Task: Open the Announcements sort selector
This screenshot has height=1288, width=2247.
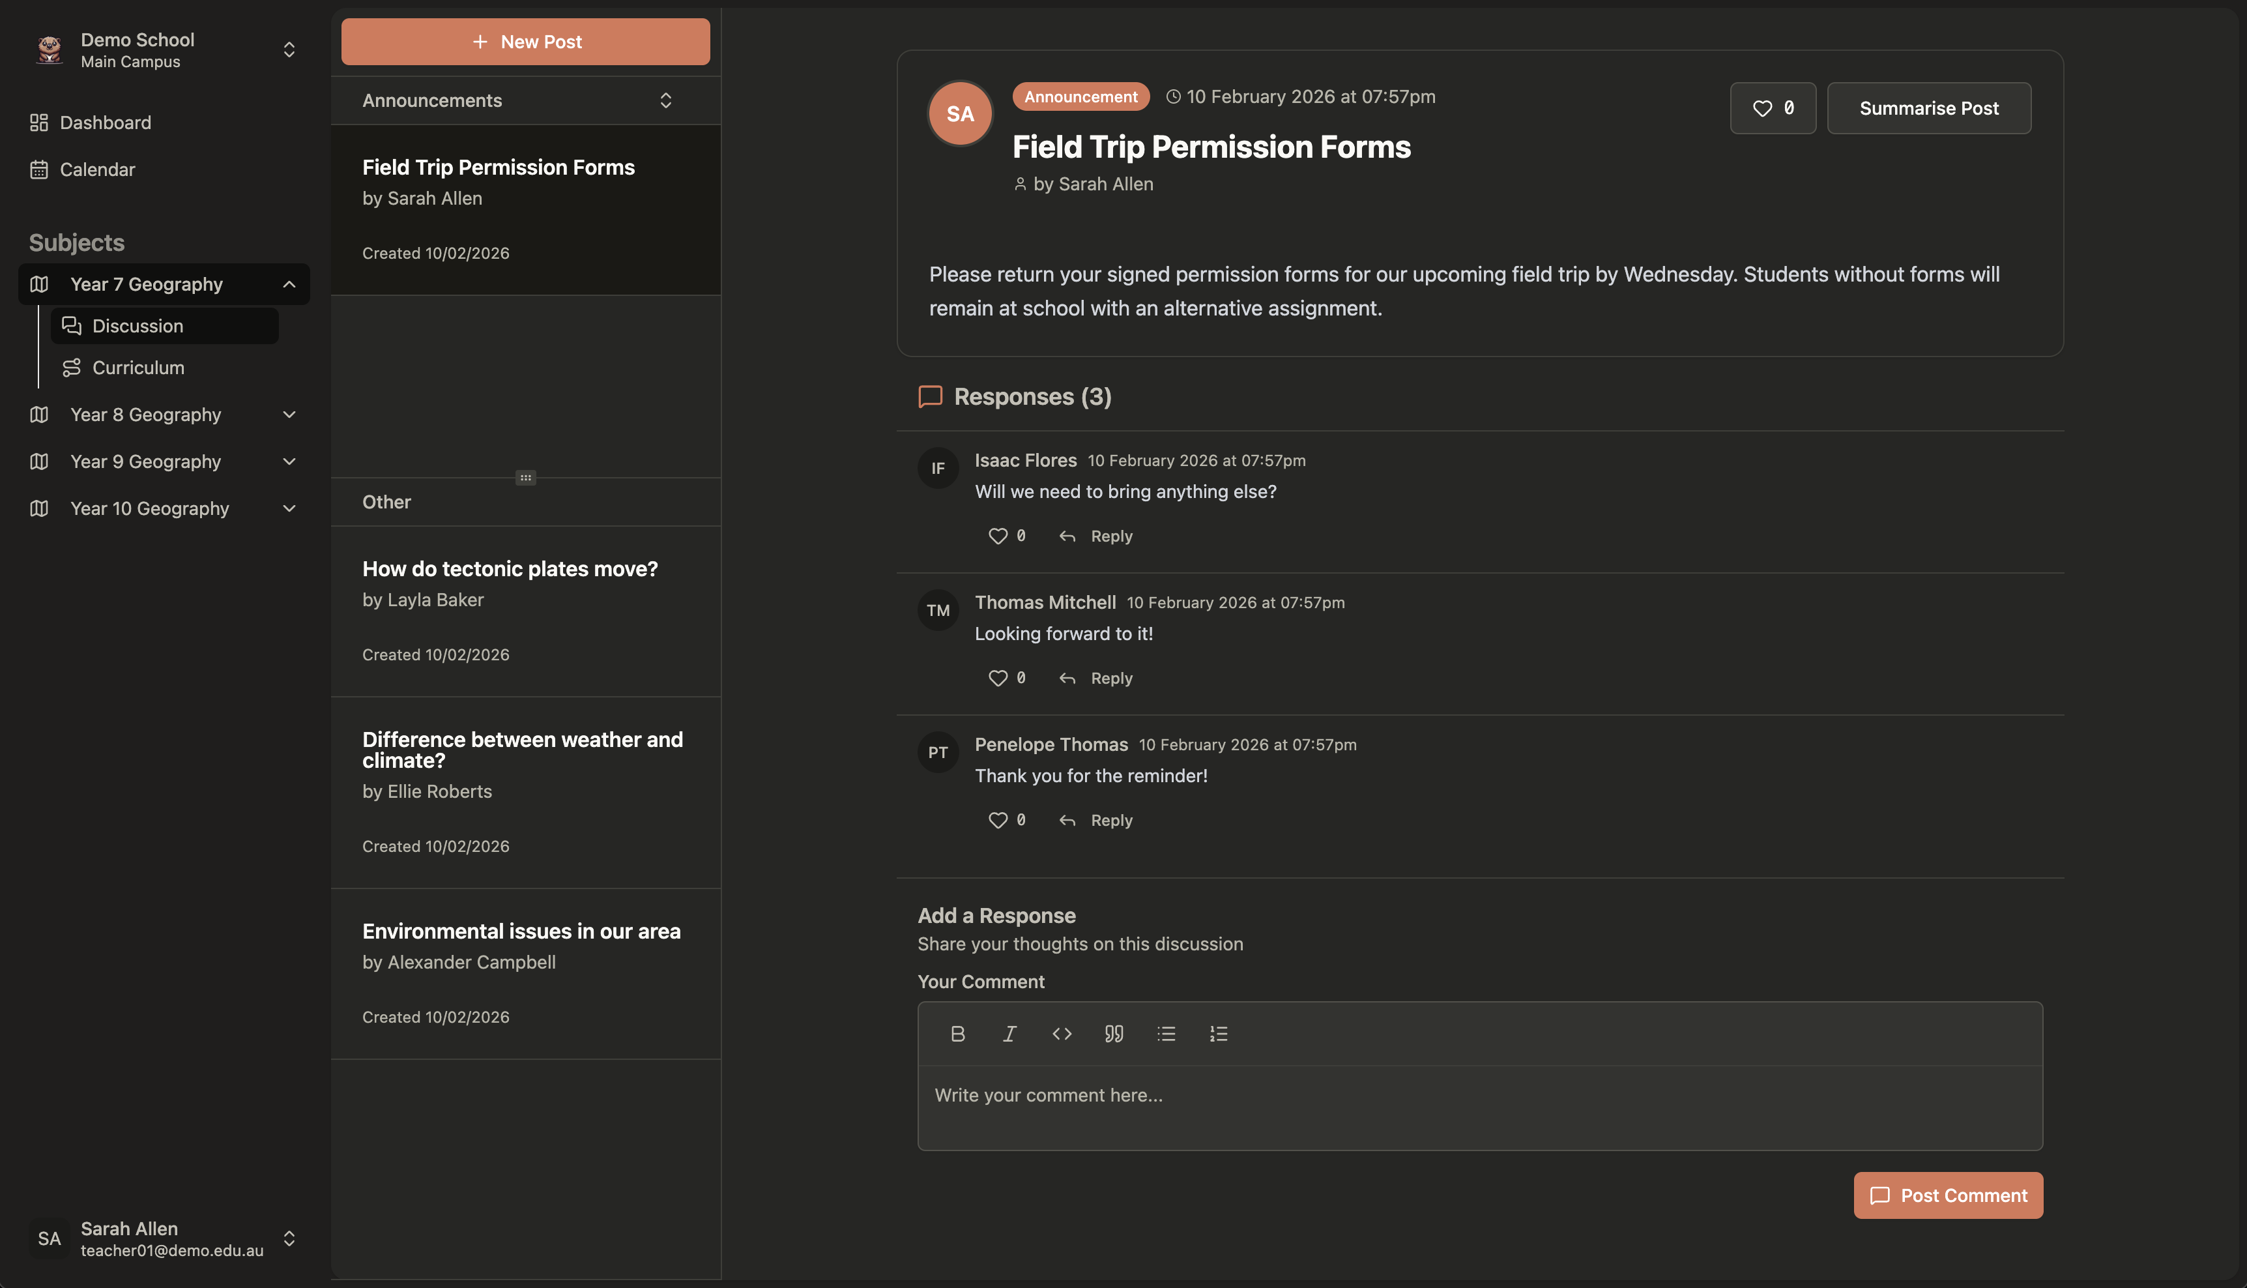Action: (x=666, y=100)
